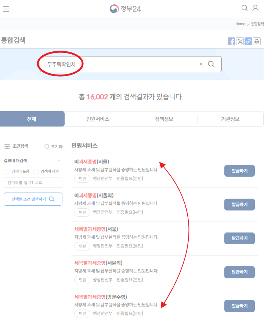Share the page on X
The width and height of the screenshot is (264, 322).
pyautogui.click(x=240, y=41)
